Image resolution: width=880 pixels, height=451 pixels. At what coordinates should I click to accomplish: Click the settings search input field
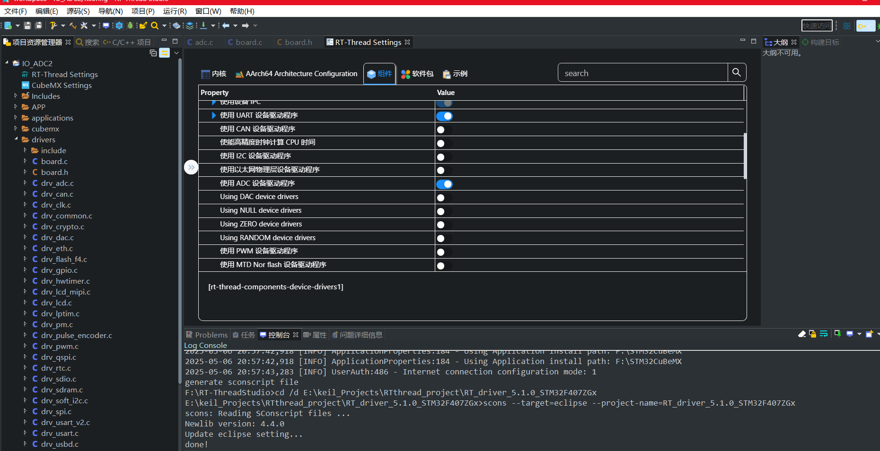[x=642, y=72]
